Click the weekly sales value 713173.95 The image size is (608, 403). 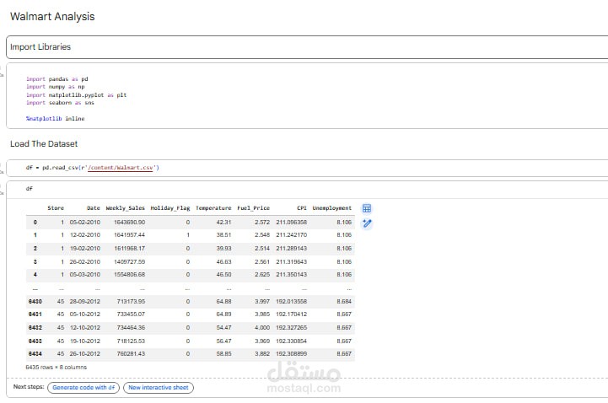131,302
